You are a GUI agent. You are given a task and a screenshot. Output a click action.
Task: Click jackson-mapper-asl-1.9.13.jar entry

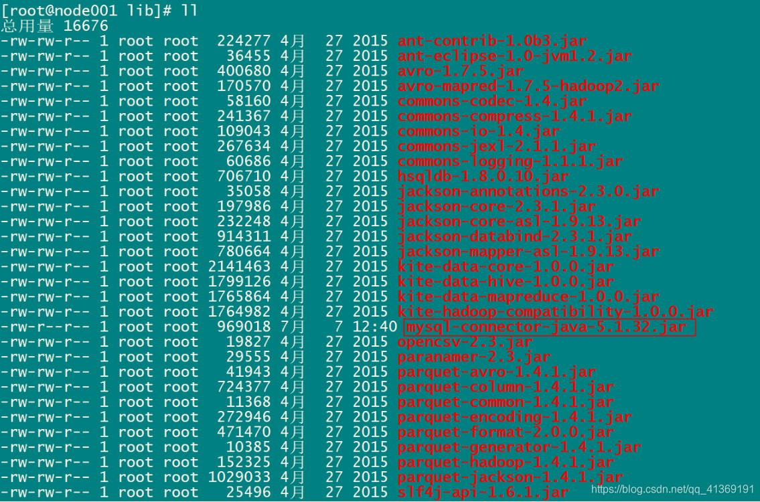pos(528,252)
